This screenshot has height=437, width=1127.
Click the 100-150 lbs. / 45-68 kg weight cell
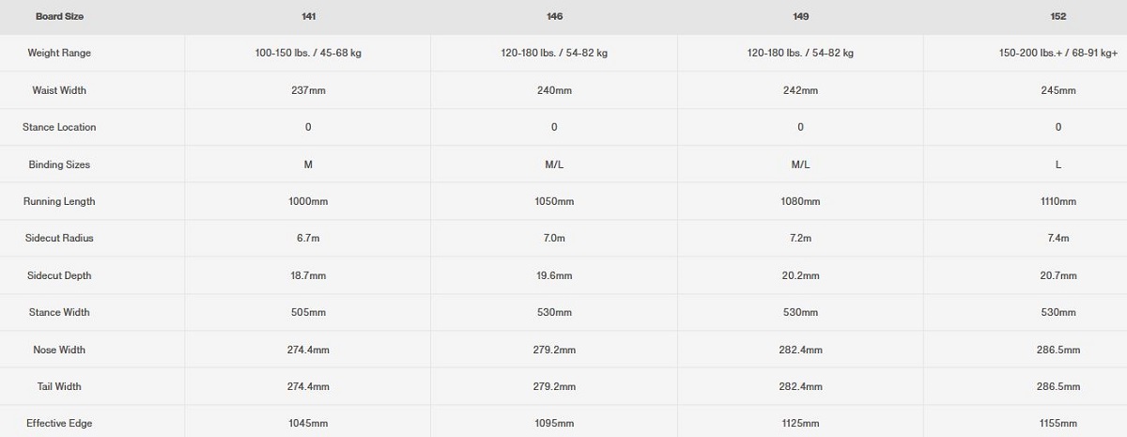[308, 54]
